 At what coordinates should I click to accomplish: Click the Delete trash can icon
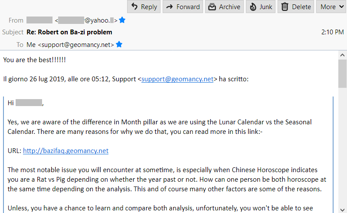pos(285,7)
